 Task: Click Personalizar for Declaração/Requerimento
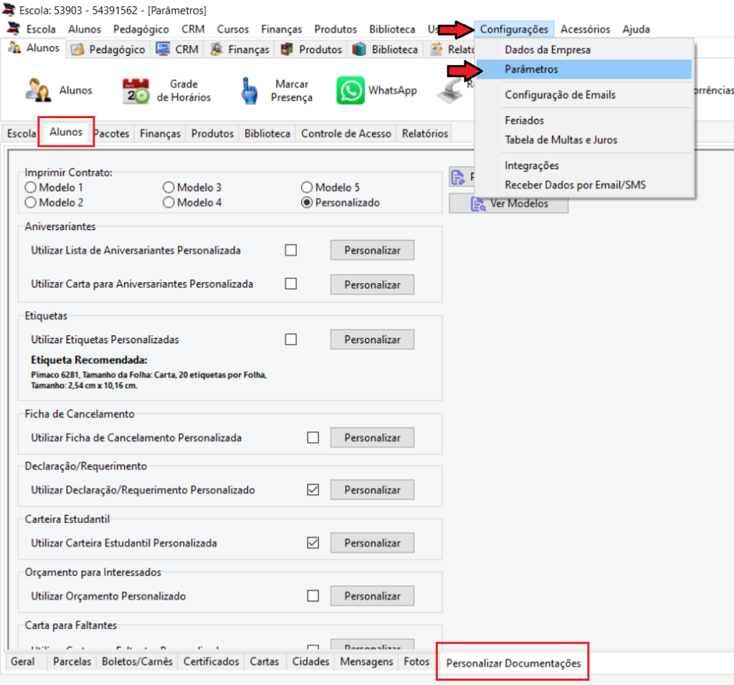click(372, 490)
